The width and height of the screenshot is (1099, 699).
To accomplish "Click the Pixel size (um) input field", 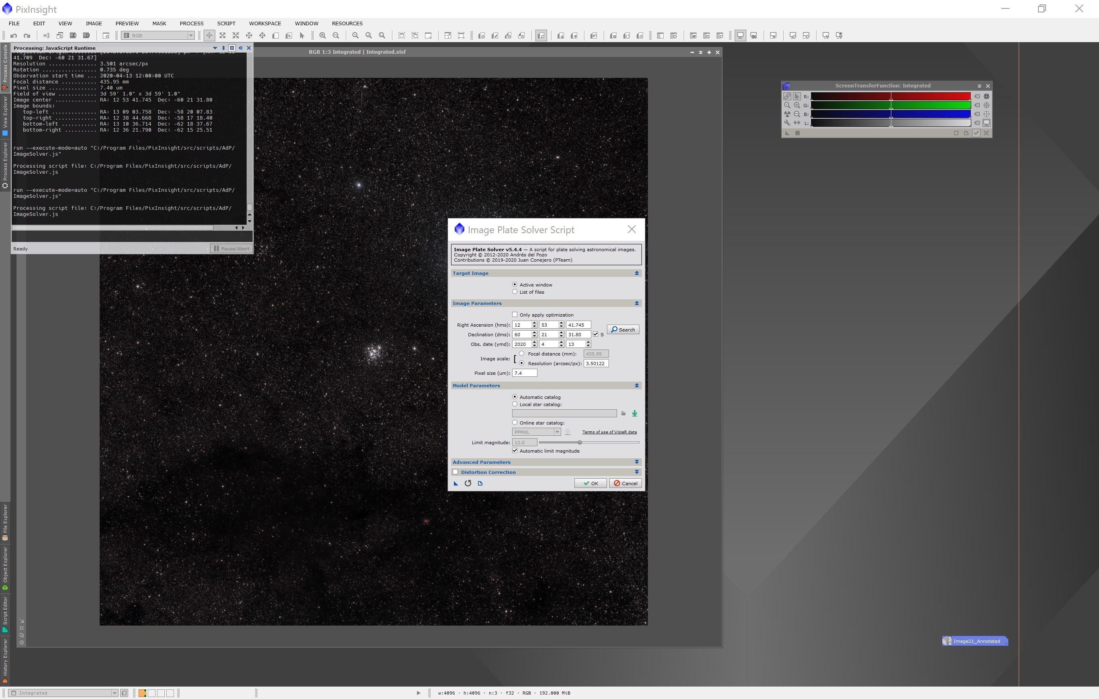I will 525,373.
